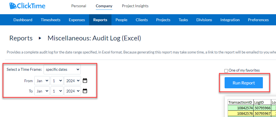Select cell with value 10842576
The height and width of the screenshot is (117, 276).
(x=241, y=113)
